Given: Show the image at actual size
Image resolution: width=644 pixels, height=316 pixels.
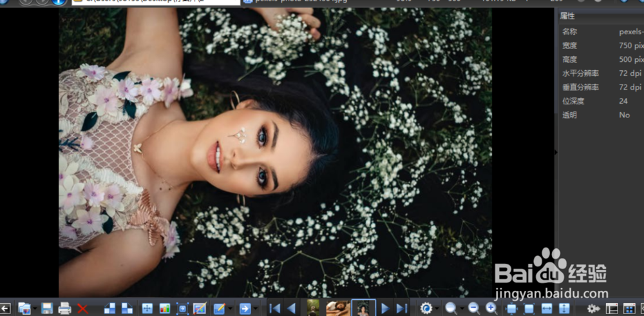Looking at the screenshot, I should 529,308.
